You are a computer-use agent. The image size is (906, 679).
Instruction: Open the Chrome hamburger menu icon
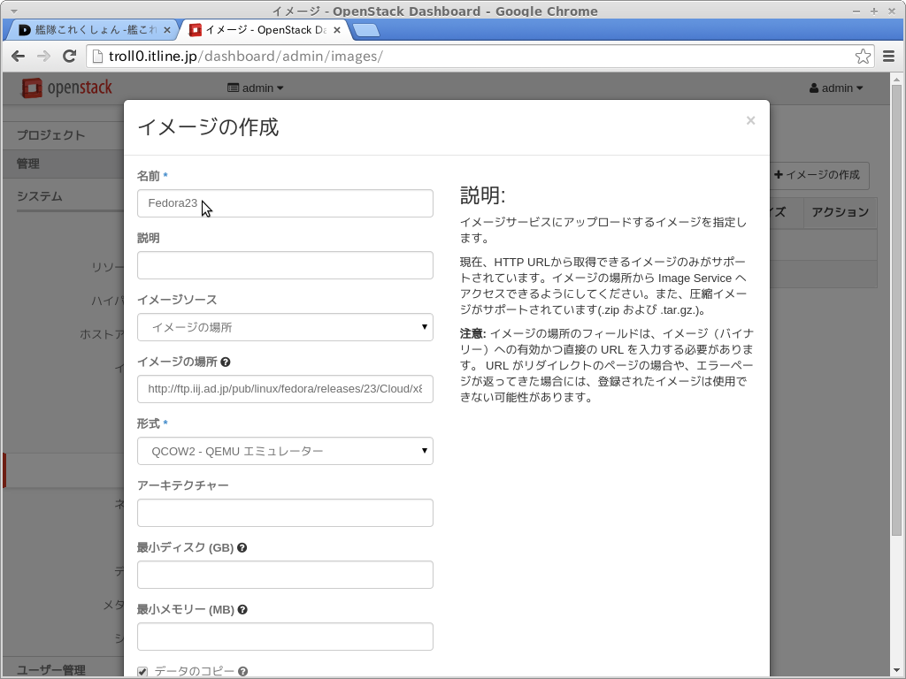pyautogui.click(x=889, y=57)
